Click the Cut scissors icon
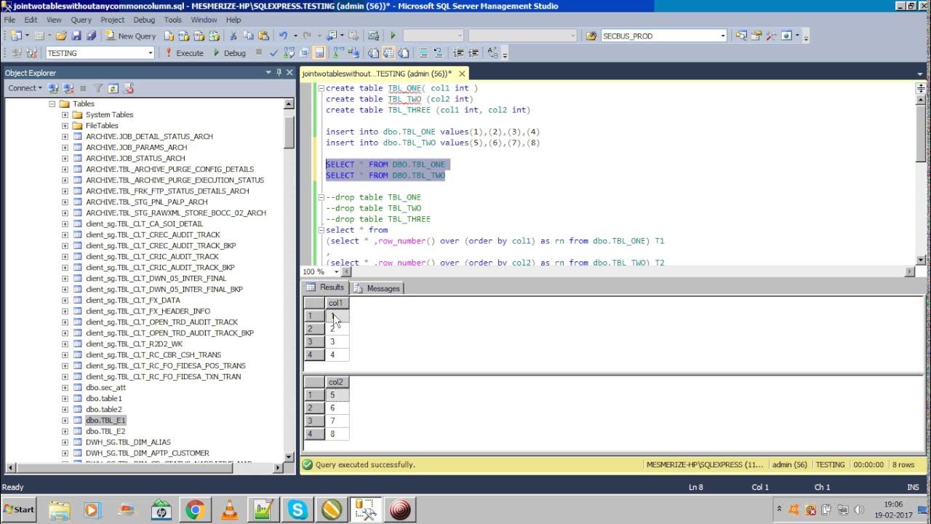This screenshot has height=524, width=931. point(233,36)
